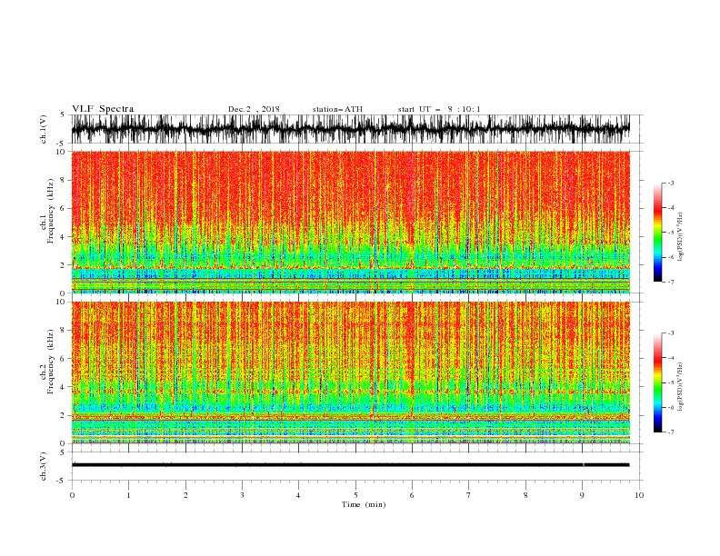Image resolution: width=720 pixels, height=556 pixels.
Task: Click the ch.1 color scale bar
Action: point(657,233)
